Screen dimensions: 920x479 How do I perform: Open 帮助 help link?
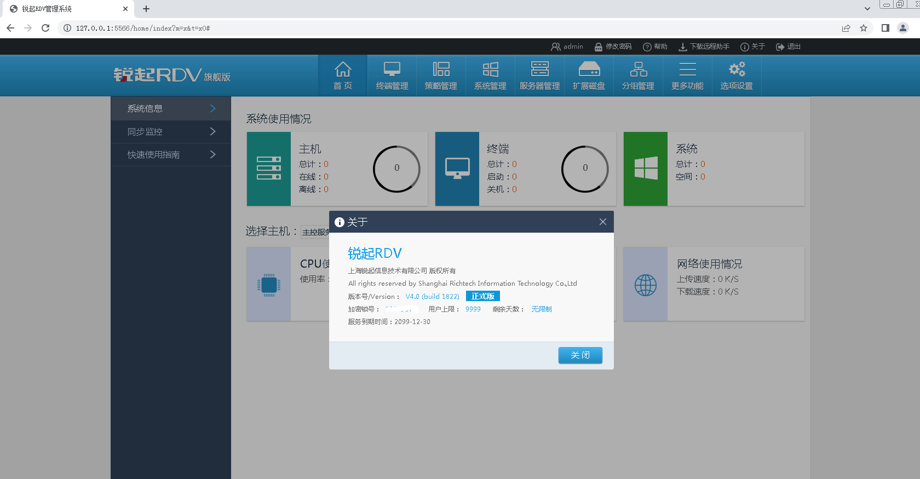655,47
